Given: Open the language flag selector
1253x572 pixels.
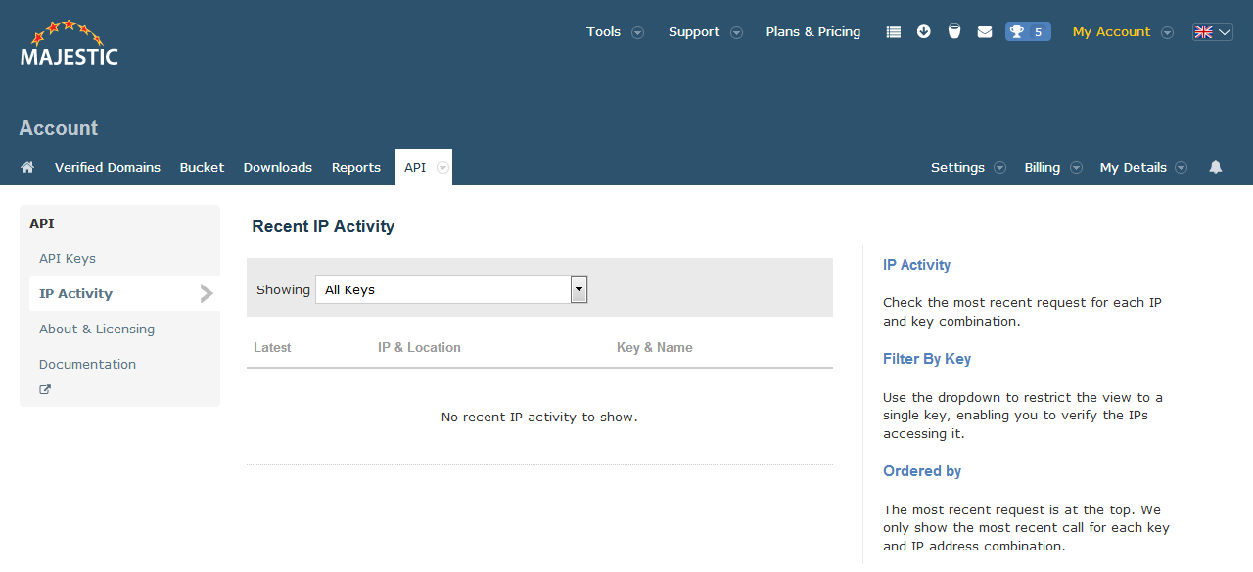Looking at the screenshot, I should [1212, 32].
